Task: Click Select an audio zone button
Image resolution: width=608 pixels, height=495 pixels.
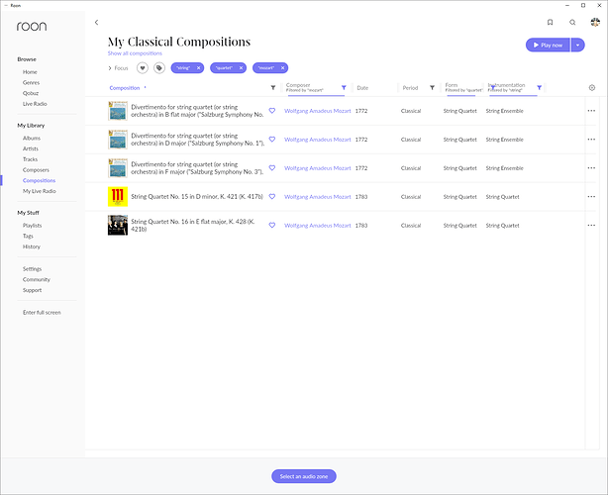Action: (x=304, y=476)
